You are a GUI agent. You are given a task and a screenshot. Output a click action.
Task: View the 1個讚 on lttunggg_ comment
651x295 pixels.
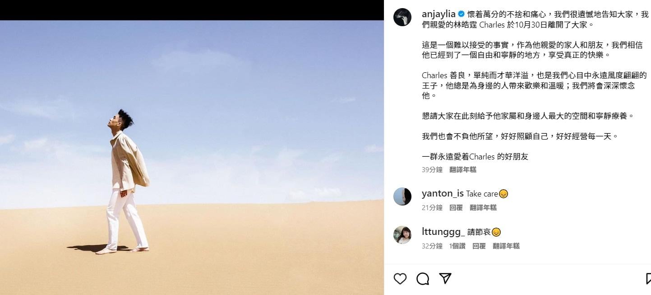[x=457, y=246]
